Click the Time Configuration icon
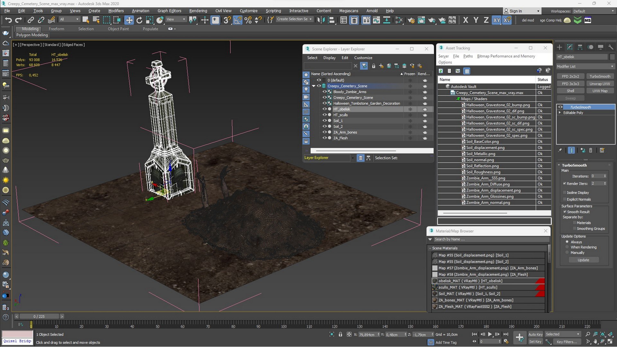 [x=506, y=342]
